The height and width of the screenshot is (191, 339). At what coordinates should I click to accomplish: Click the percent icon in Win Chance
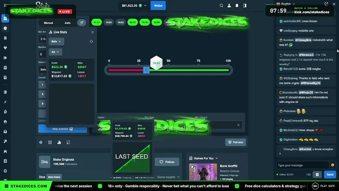[238, 125]
